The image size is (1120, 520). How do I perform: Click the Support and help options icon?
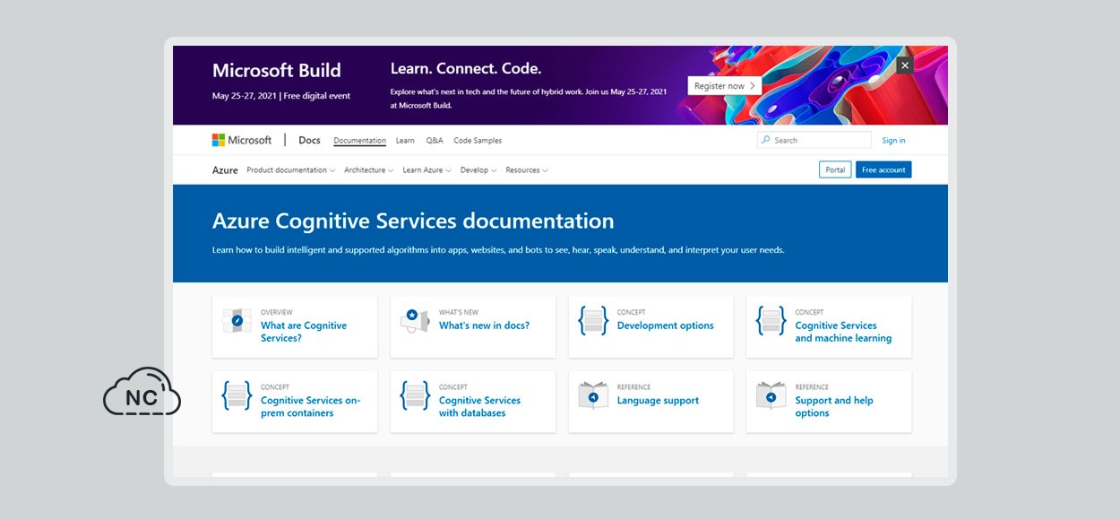pos(771,395)
